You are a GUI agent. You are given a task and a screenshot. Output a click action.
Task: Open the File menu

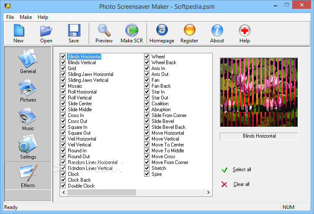(x=10, y=17)
